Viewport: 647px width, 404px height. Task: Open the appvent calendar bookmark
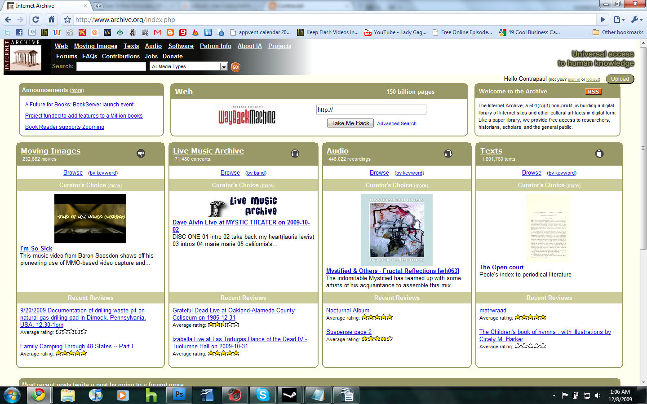tap(261, 32)
